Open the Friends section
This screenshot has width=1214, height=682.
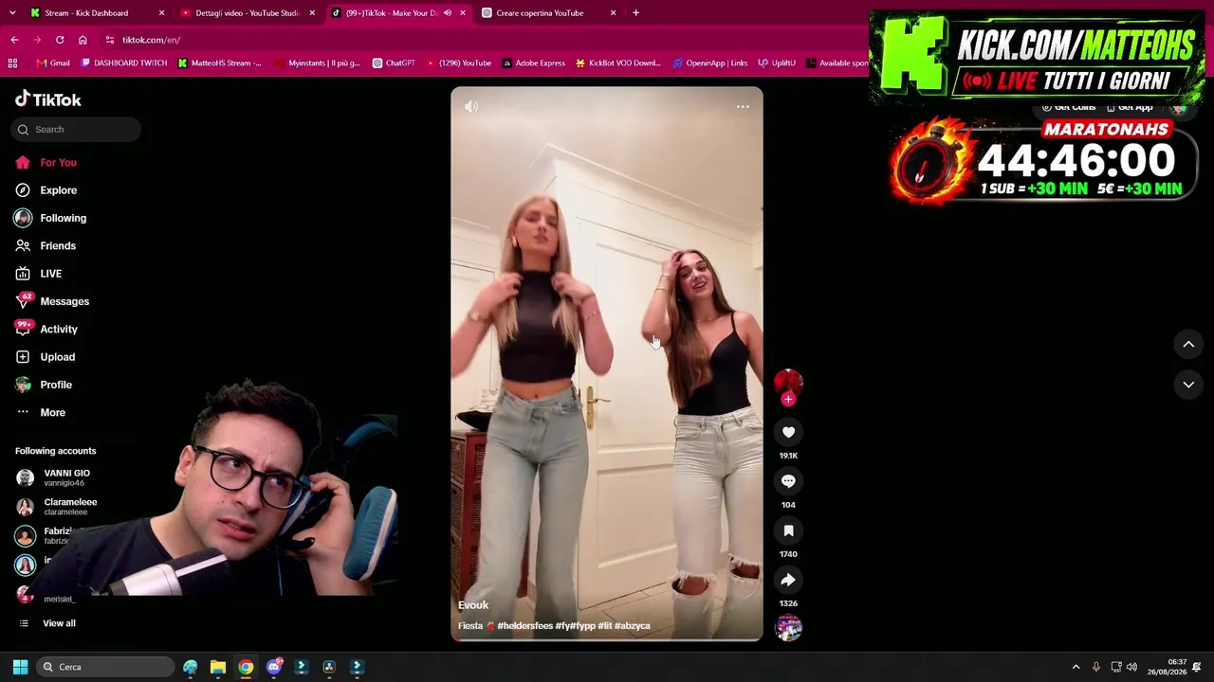tap(46, 245)
